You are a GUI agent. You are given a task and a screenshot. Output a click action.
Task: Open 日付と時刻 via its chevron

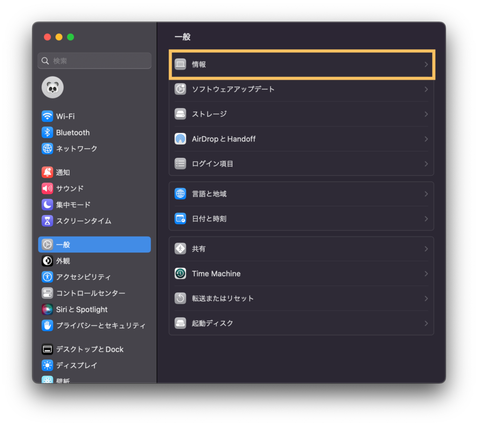(x=426, y=219)
